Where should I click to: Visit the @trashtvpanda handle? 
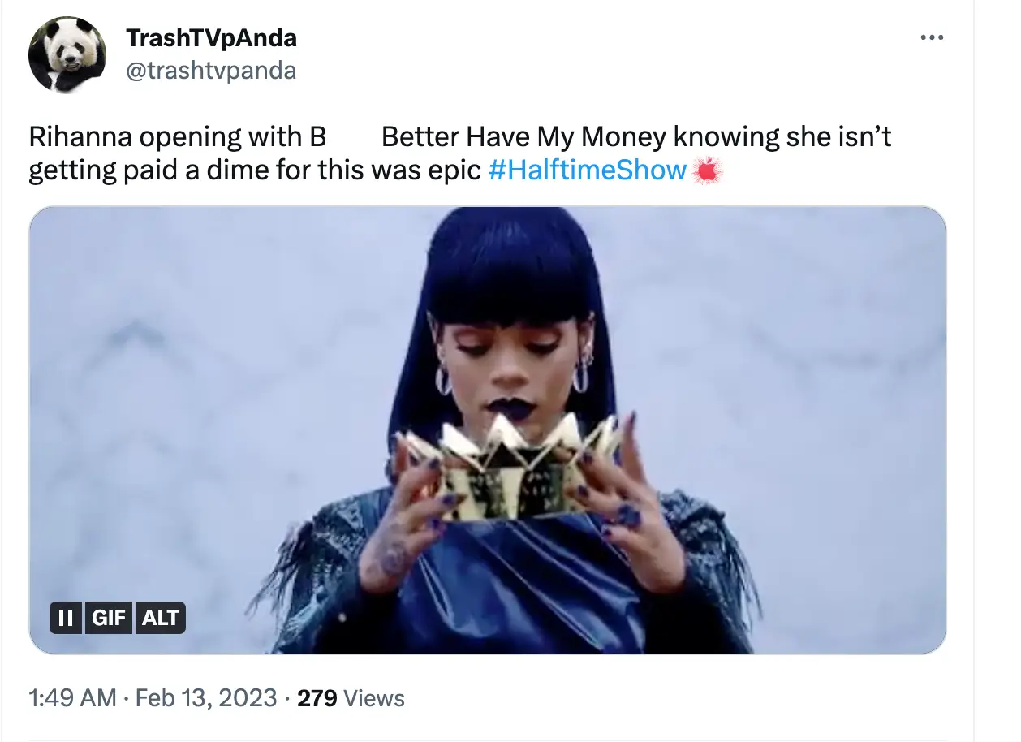[x=211, y=71]
